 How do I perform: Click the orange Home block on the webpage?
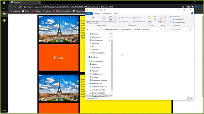[59, 58]
